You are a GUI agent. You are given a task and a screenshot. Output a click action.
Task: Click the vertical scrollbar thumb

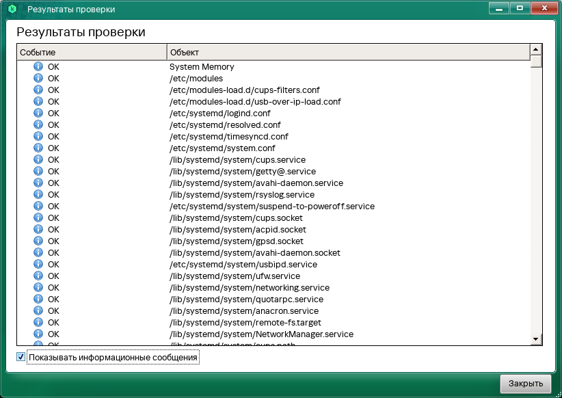[x=536, y=62]
